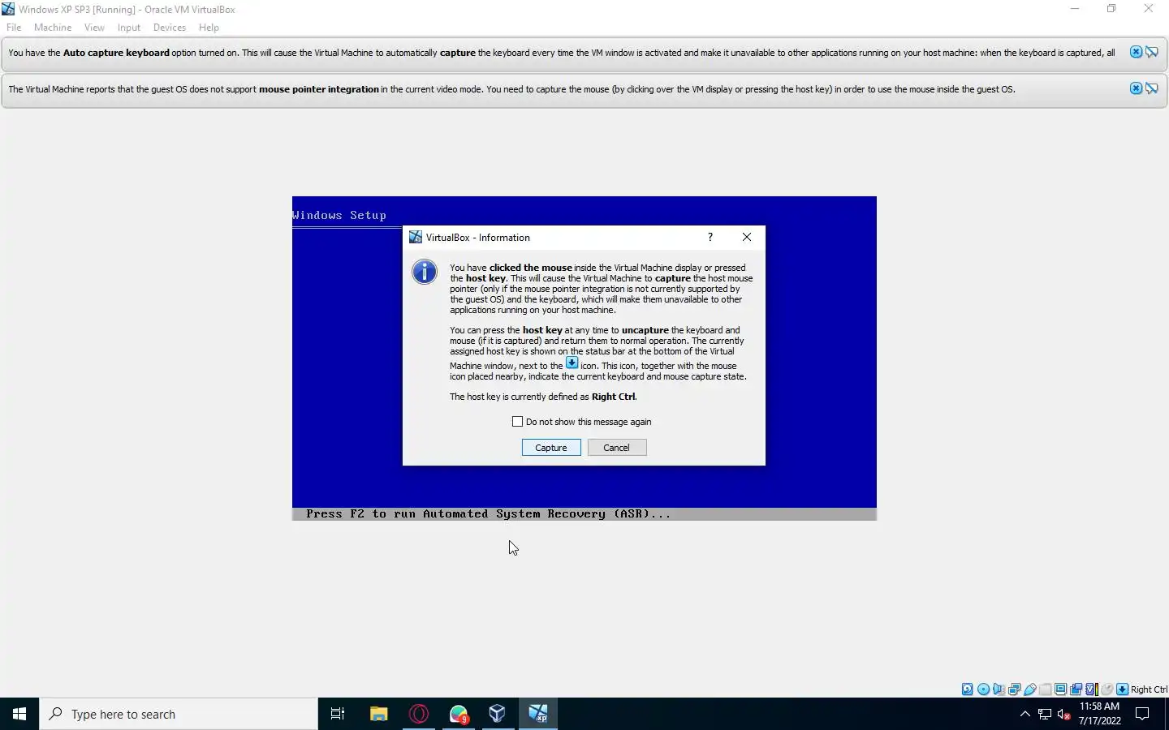Screen dimensions: 1169x730
Task: Open the Devices menu
Action: [x=169, y=27]
